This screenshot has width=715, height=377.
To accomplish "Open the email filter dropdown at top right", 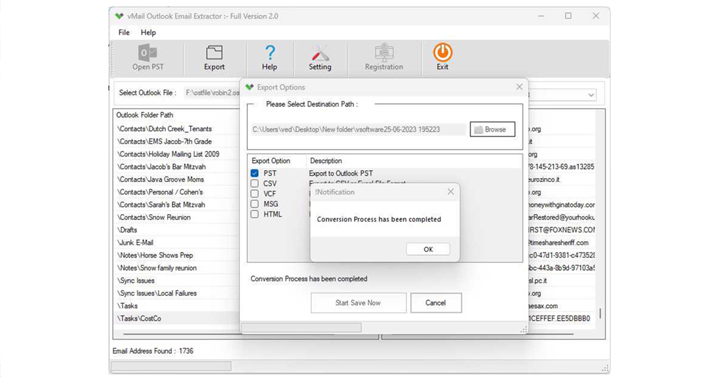I will (x=591, y=94).
